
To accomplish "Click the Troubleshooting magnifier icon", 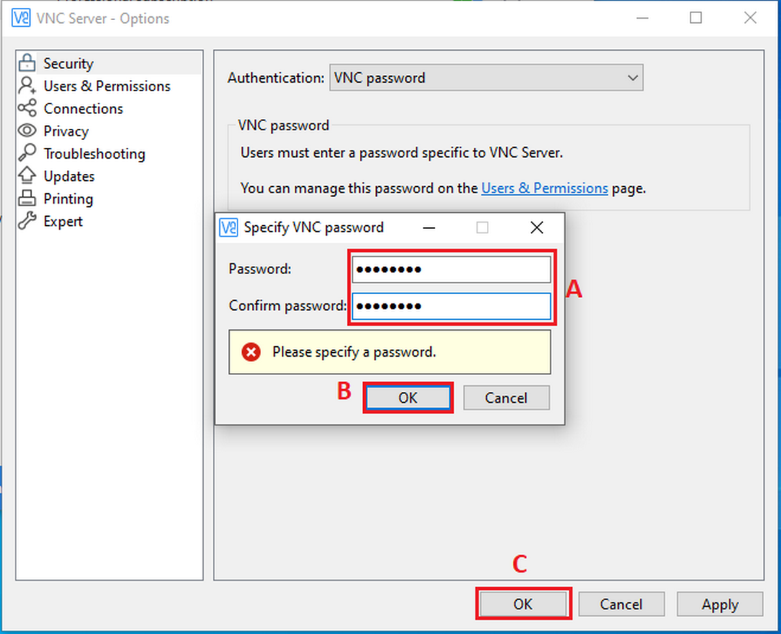I will tap(27, 154).
